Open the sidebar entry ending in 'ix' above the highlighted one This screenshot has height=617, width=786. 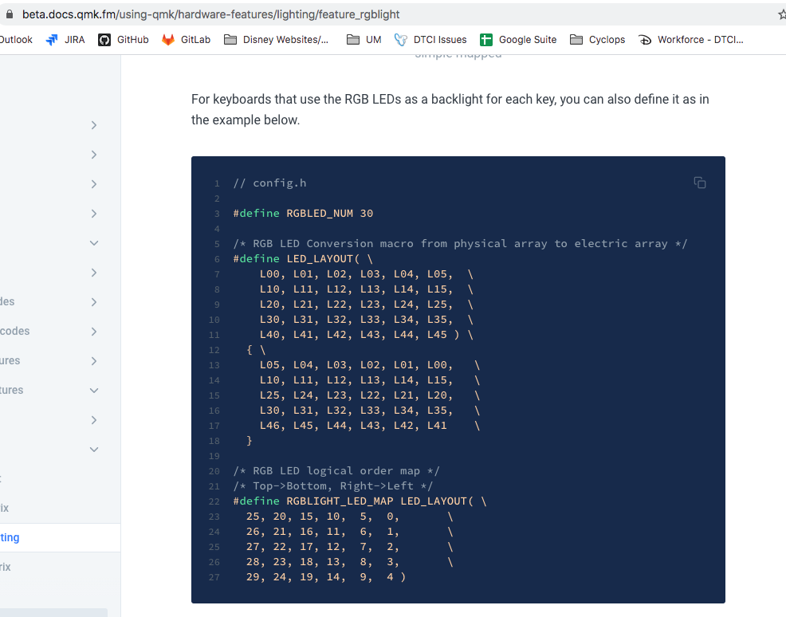tap(5, 509)
